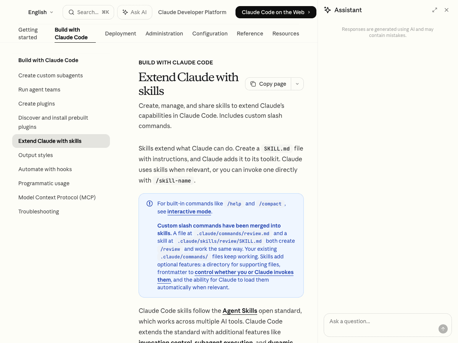Click the search magnifier icon
458x343 pixels.
(71, 12)
